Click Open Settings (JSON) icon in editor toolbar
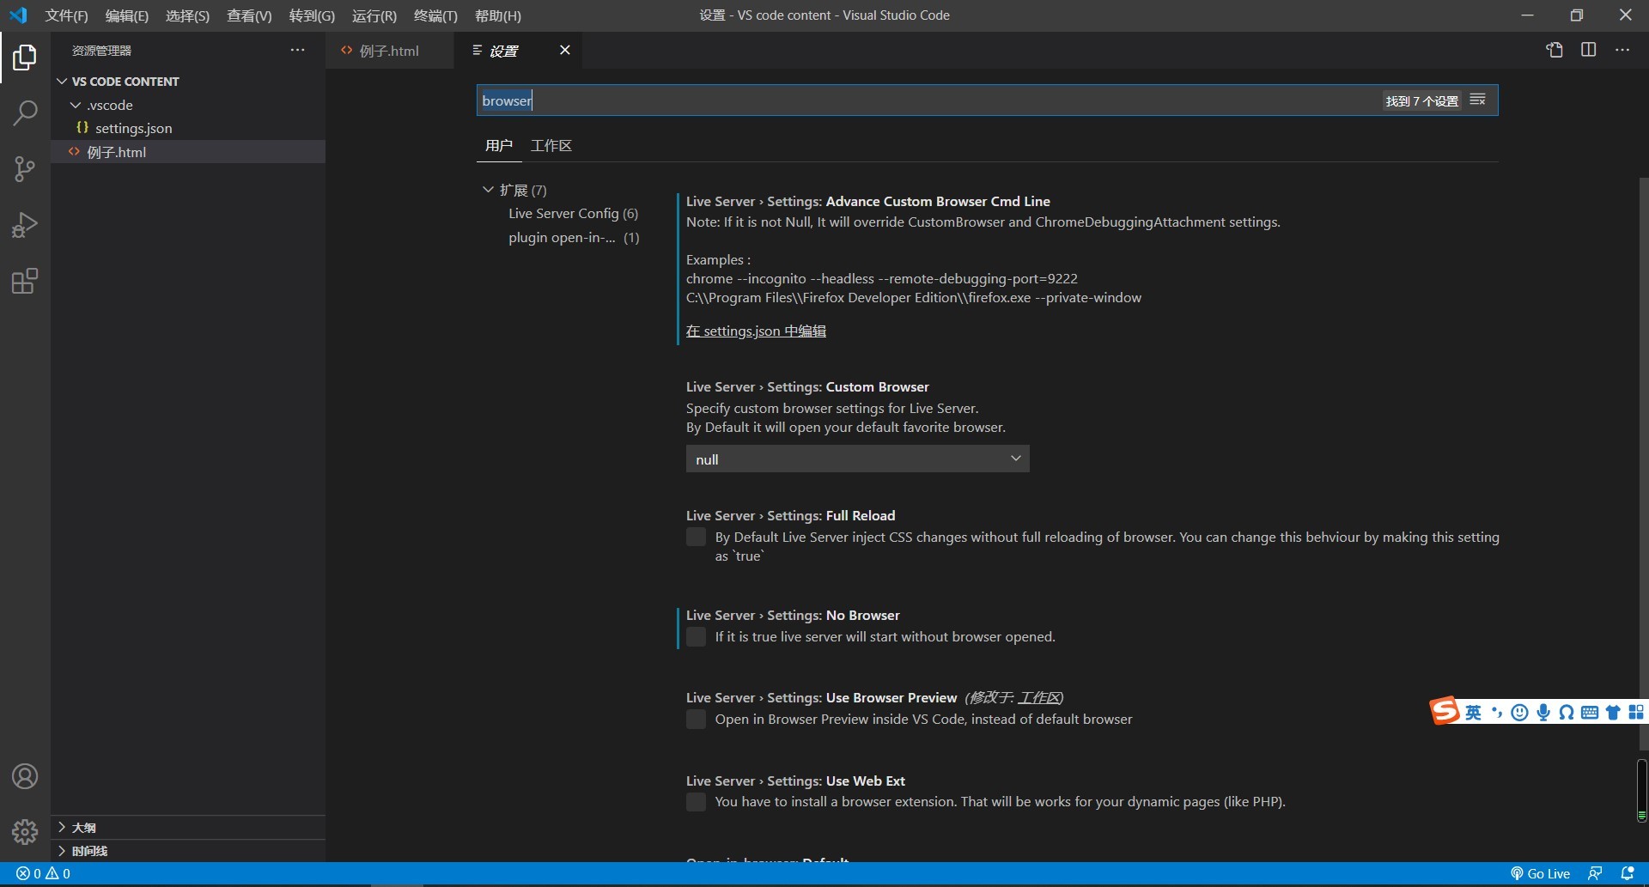The width and height of the screenshot is (1649, 887). (1555, 50)
